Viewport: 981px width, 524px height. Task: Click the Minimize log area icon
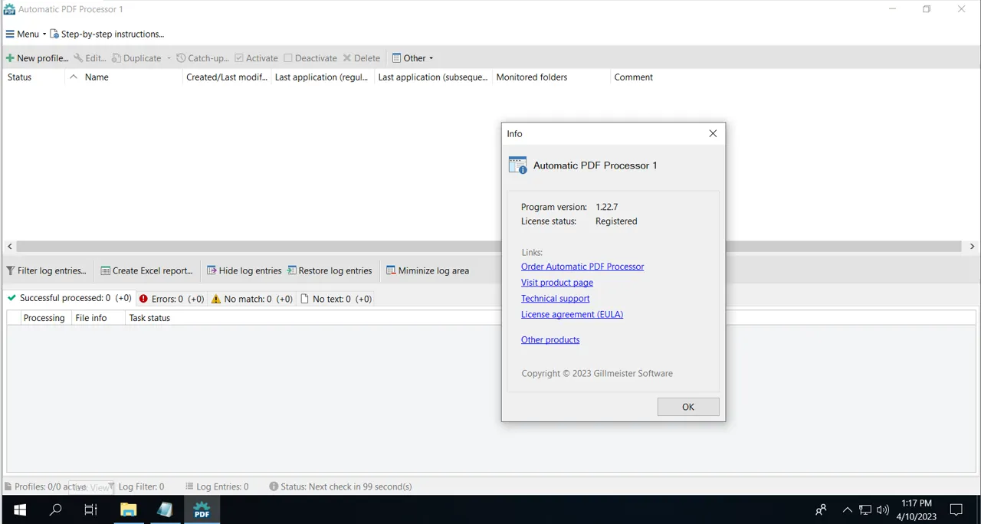(x=391, y=270)
